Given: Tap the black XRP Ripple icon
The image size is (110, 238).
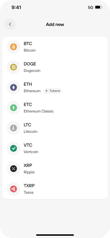Looking at the screenshot, I should pyautogui.click(x=14, y=169).
